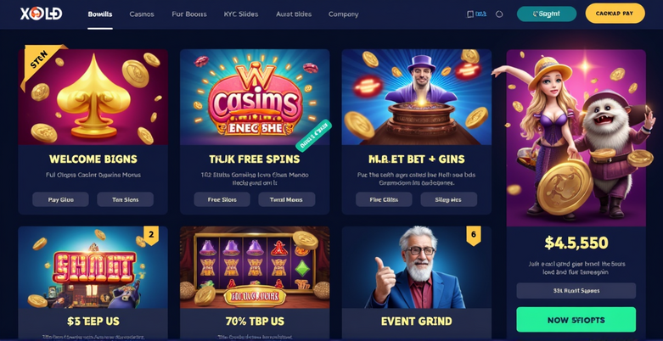Click the yellow corner ribbon on spade card
Screen dimensions: 663x341
40,64
